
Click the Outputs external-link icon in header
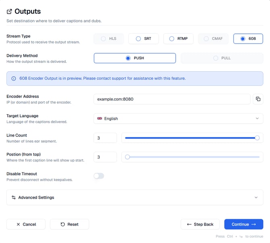[10, 12]
